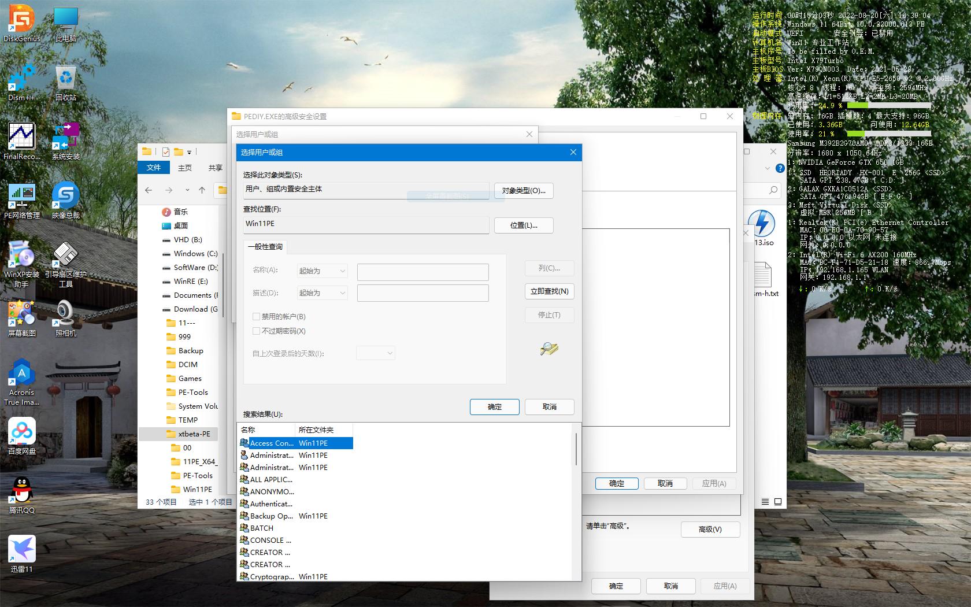Screen dimensions: 971x607
Task: Open the 引导扇区维护工具 desktop icon
Action: tap(66, 264)
